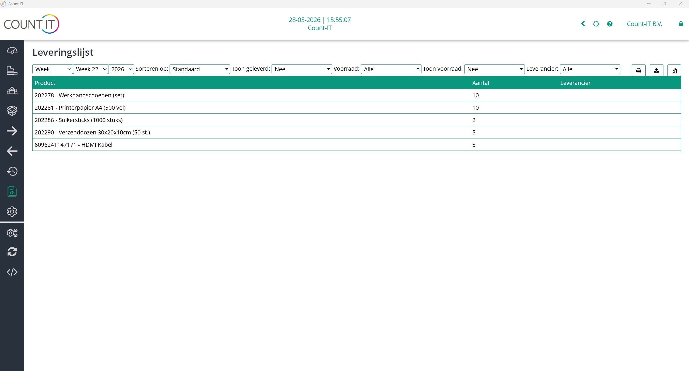Viewport: 689px width, 371px height.
Task: Click the right arrow sidebar icon
Action: [x=12, y=131]
